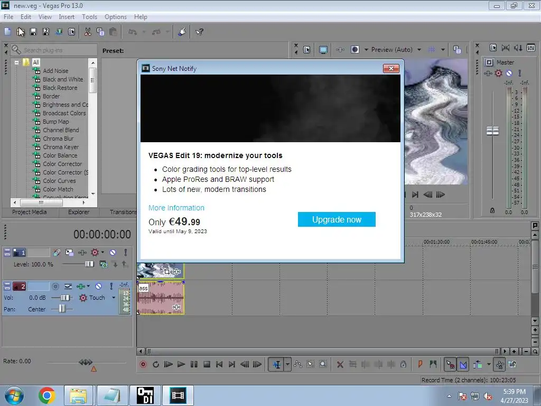The image size is (541, 406).
Task: Switch to the Explorer tab
Action: (79, 212)
